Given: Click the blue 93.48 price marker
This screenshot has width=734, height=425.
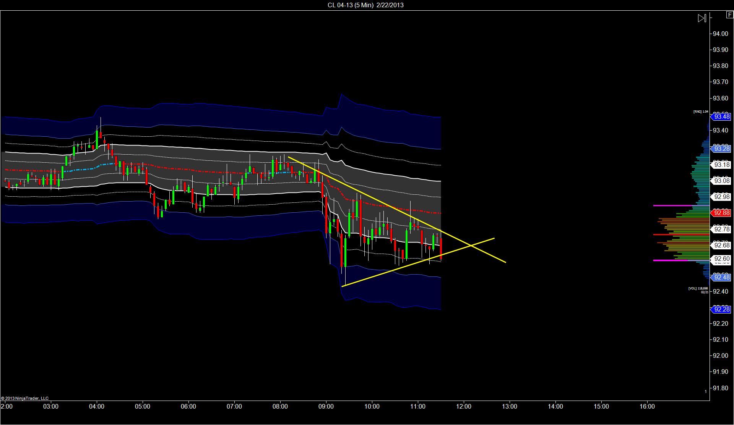Looking at the screenshot, I should [721, 117].
